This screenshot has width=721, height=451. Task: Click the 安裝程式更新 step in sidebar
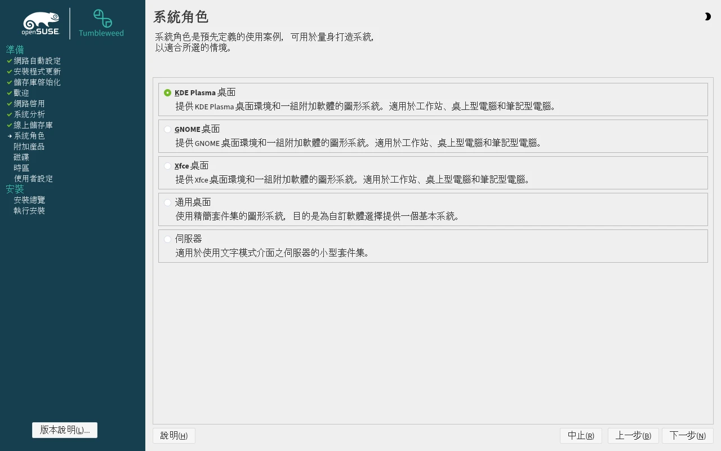pos(37,72)
